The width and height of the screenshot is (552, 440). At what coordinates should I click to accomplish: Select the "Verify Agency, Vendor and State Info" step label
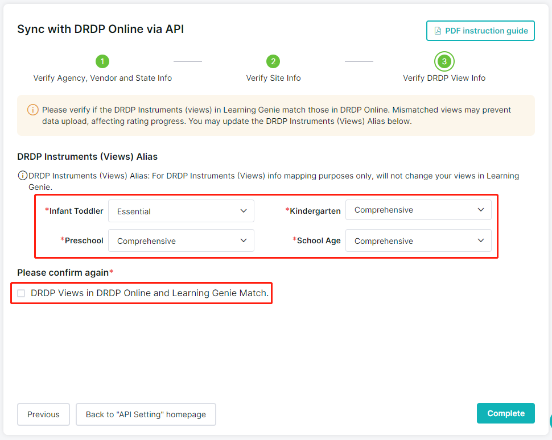pos(102,78)
